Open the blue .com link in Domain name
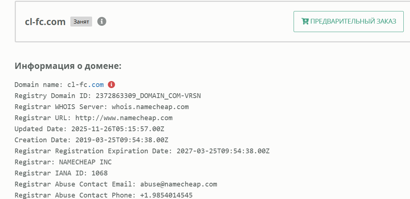 [97, 85]
